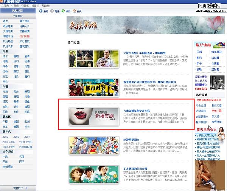Click the green Refresh (刷新) icon
The image size is (227, 191).
coord(63,11)
